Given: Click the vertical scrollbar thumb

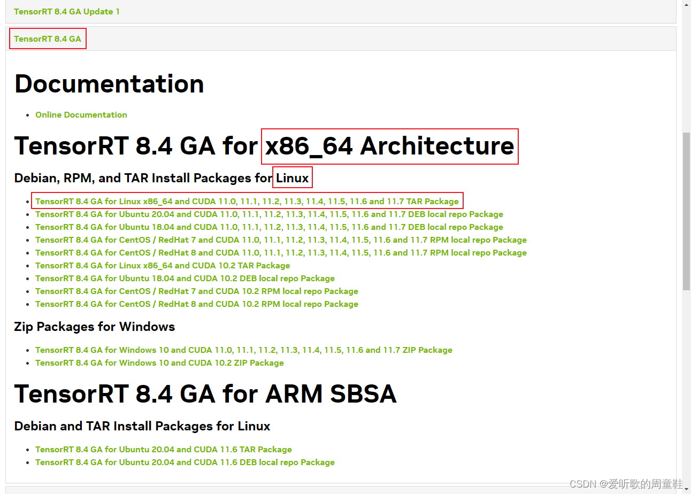Looking at the screenshot, I should point(686,211).
